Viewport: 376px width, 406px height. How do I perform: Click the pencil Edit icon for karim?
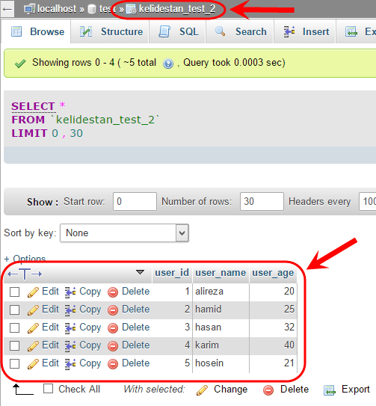[33, 346]
